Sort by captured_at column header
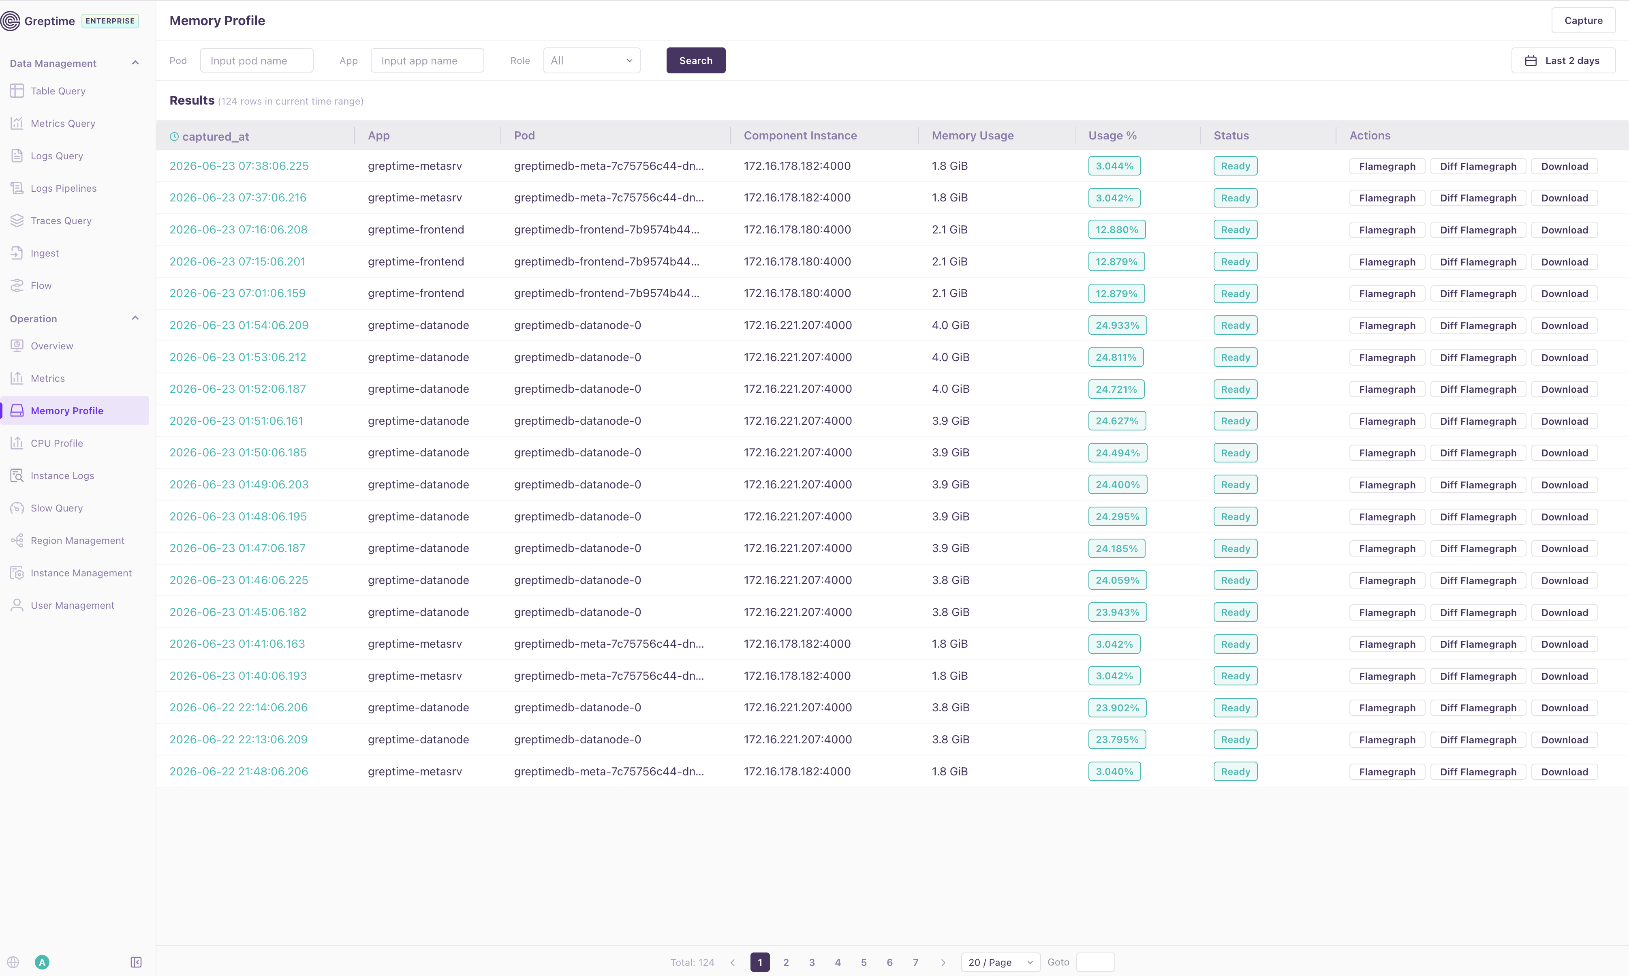The height and width of the screenshot is (976, 1629). click(216, 136)
